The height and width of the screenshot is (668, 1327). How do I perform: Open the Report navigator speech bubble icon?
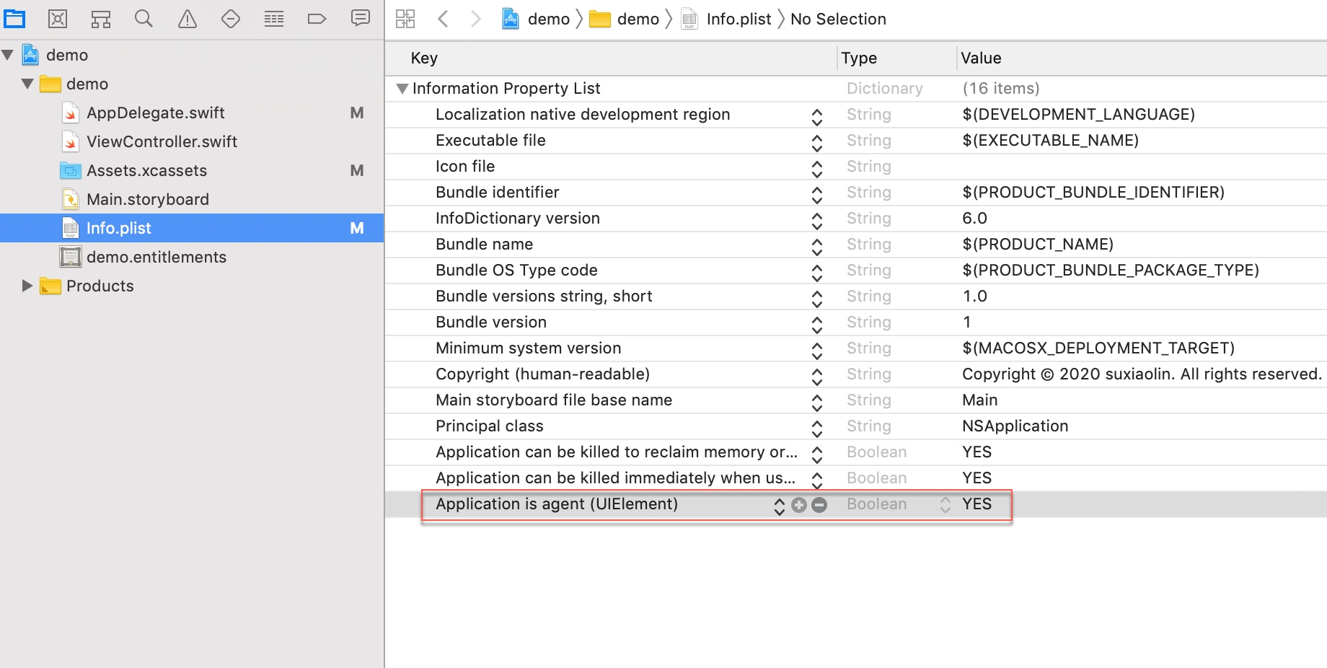[361, 18]
